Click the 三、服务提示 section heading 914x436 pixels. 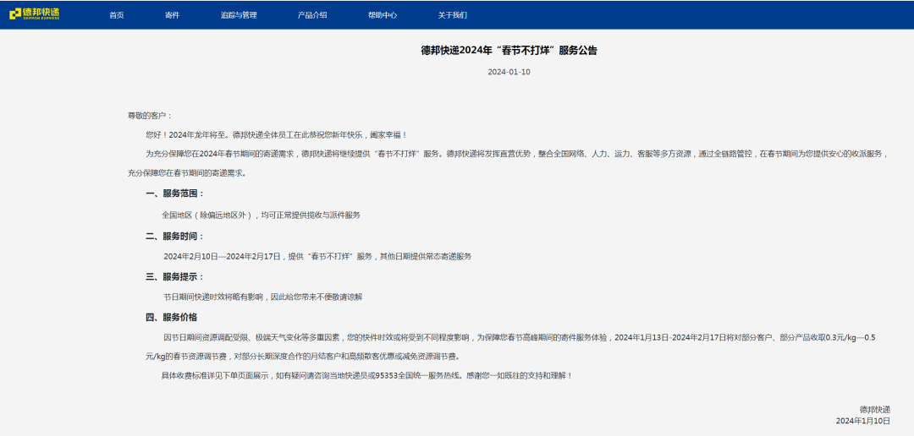(175, 276)
